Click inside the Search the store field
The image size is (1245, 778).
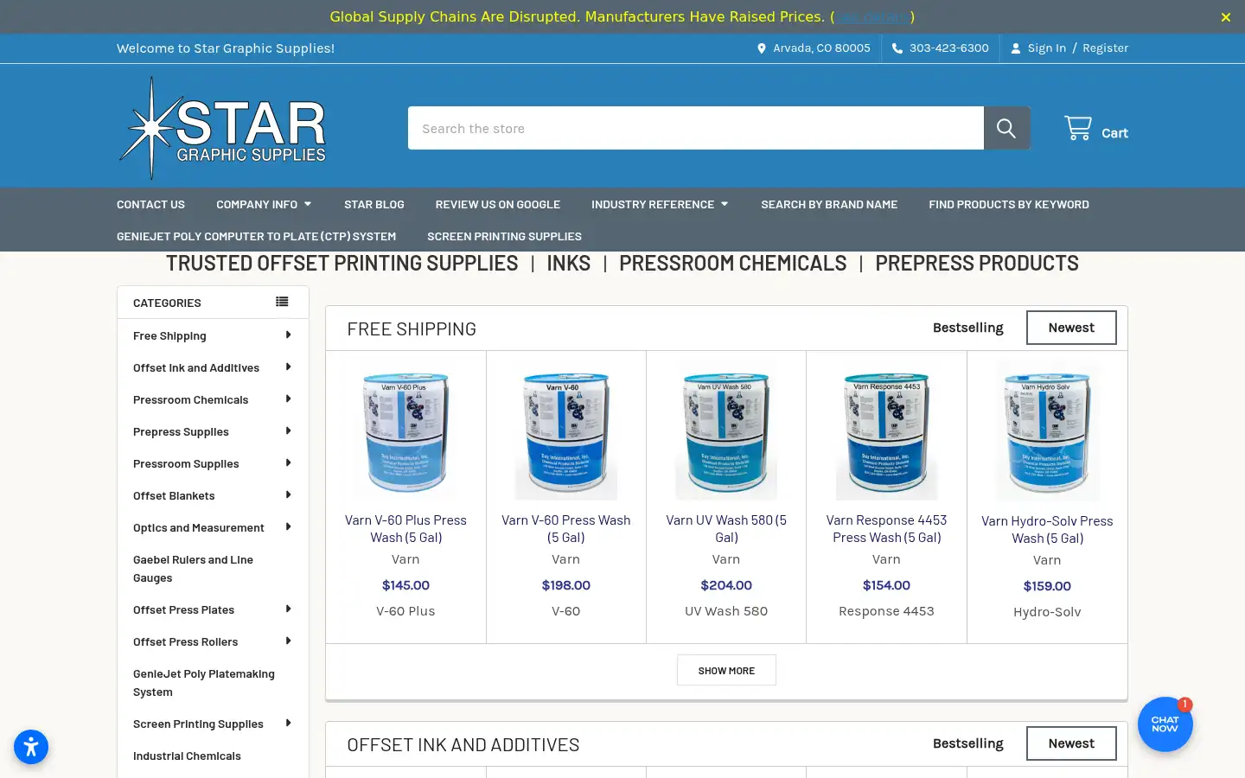click(696, 128)
